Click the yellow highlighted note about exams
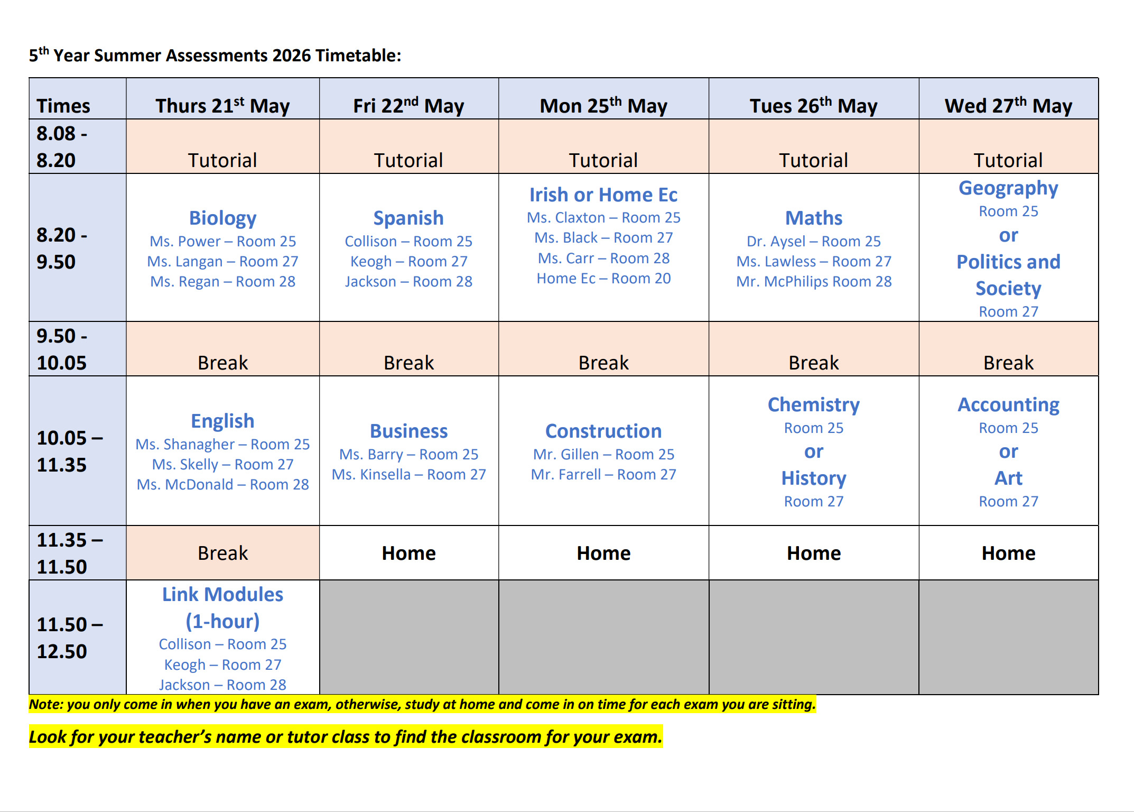The width and height of the screenshot is (1134, 812). pyautogui.click(x=422, y=704)
